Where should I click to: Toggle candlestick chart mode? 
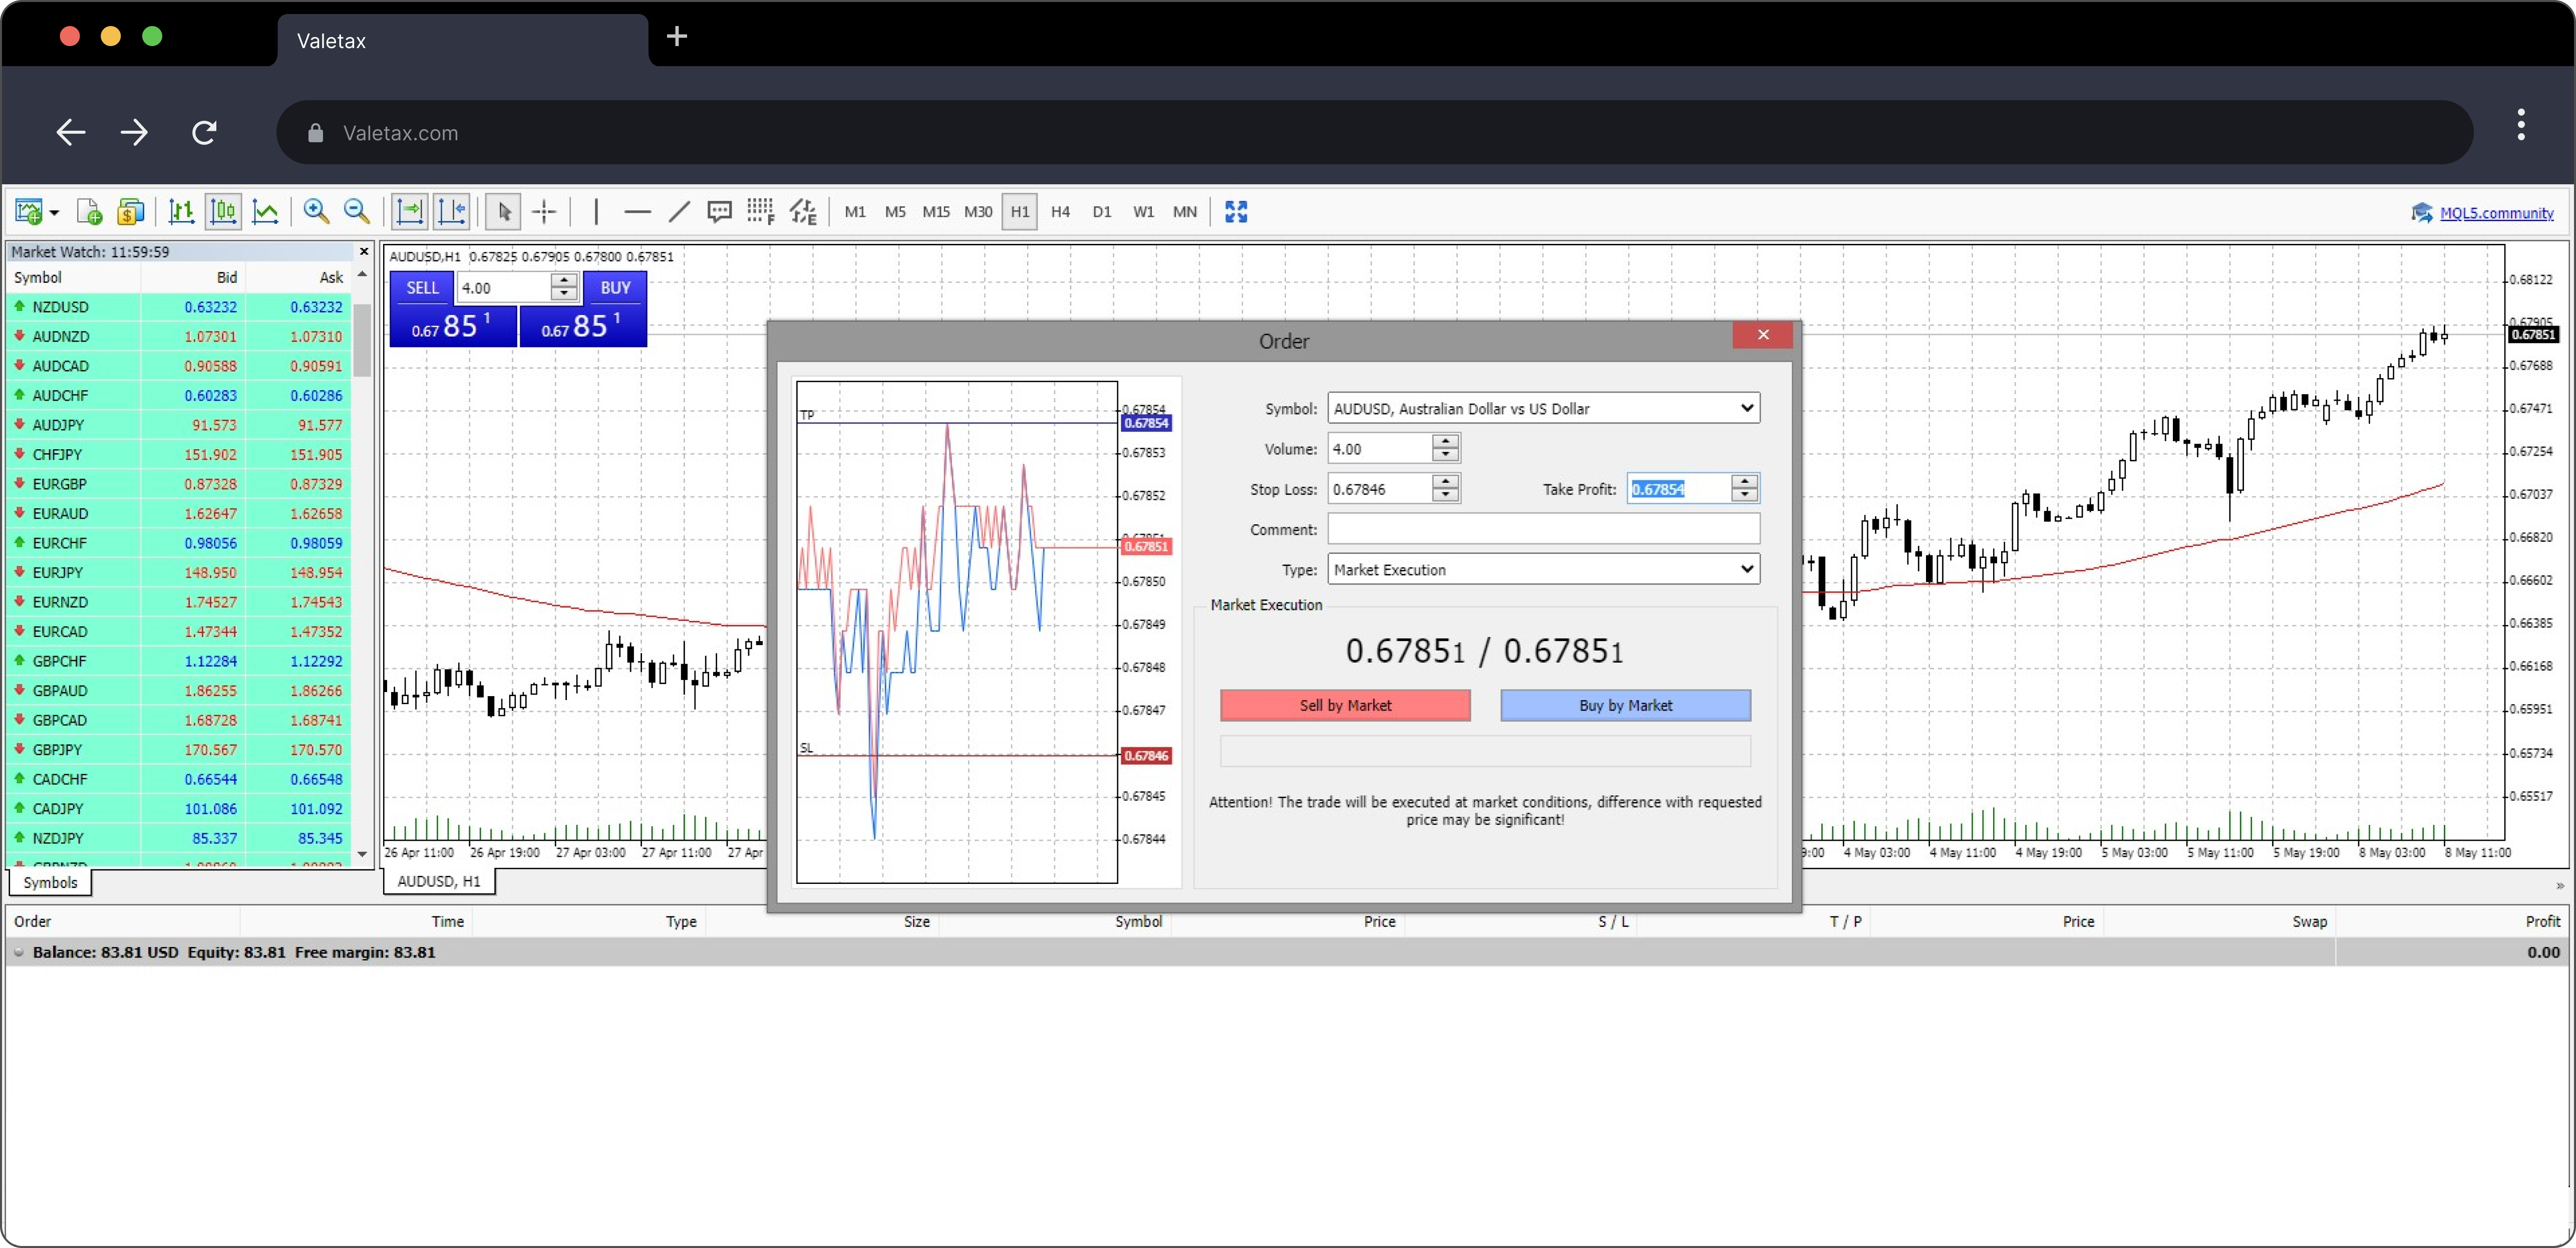click(223, 211)
